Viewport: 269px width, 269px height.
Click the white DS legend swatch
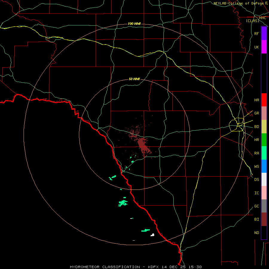click(264, 179)
